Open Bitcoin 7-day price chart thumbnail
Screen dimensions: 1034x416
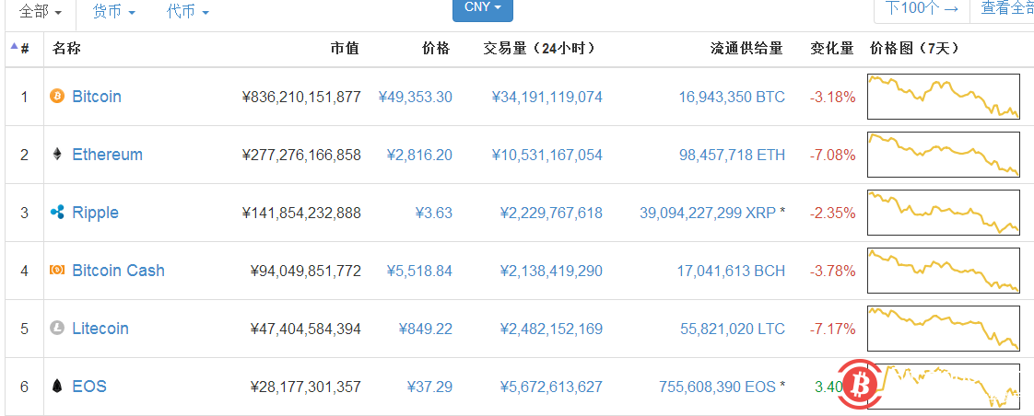click(x=944, y=97)
